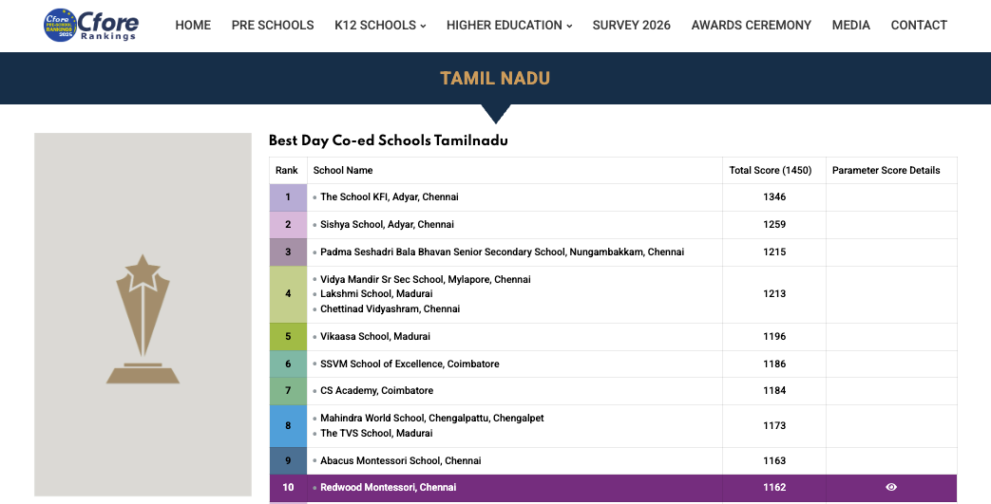
Task: Open the Contact page
Action: click(x=919, y=26)
